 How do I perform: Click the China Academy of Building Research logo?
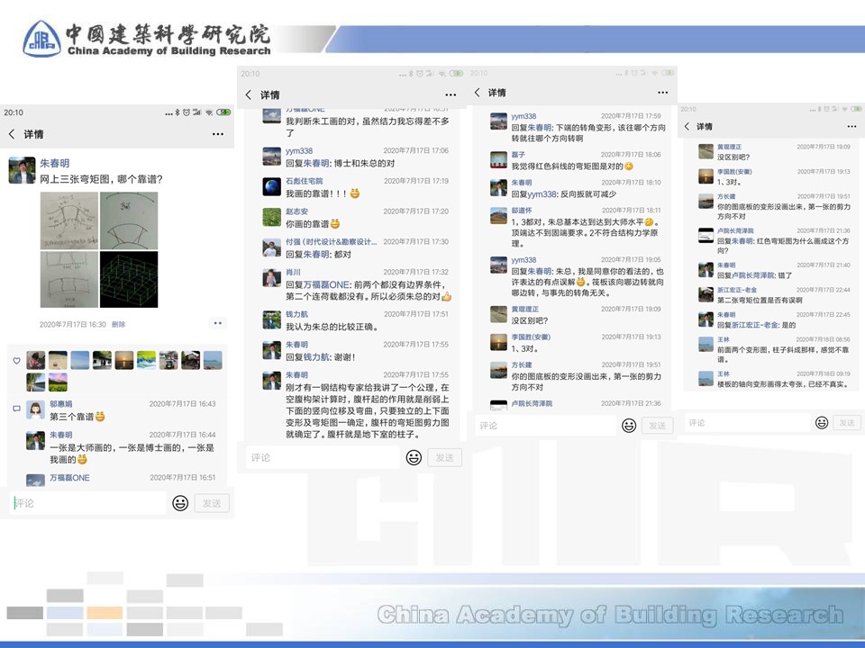(x=42, y=39)
